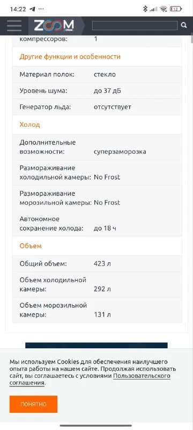Viewport: 193px width, 430px height.
Task: Click the ZOOM site logo
Action: [x=54, y=25]
